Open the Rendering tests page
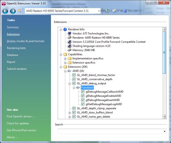 [x=16, y=48]
